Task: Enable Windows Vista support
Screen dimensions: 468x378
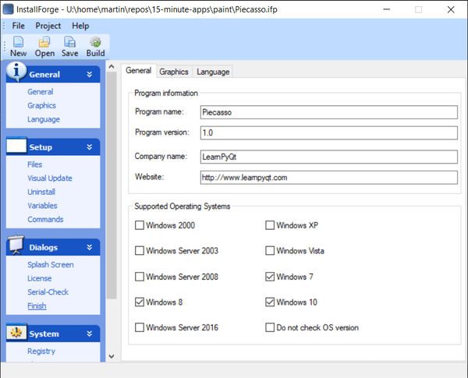Action: 270,251
